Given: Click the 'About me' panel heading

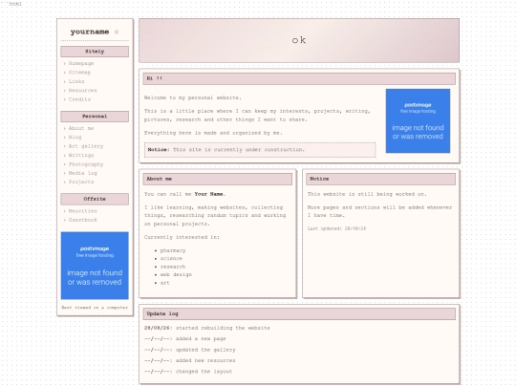Looking at the screenshot, I should click(x=218, y=179).
